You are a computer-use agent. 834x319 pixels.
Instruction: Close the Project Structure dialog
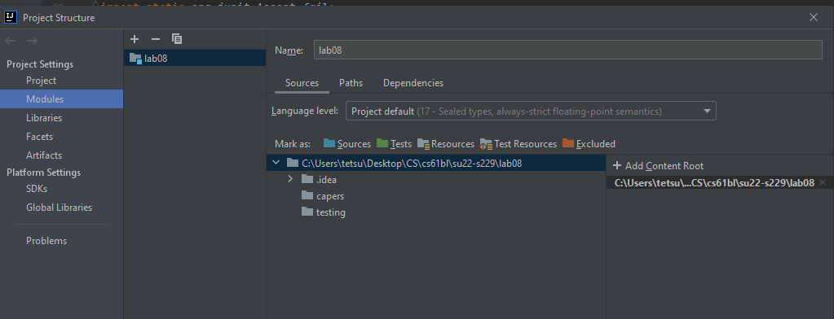(x=814, y=18)
